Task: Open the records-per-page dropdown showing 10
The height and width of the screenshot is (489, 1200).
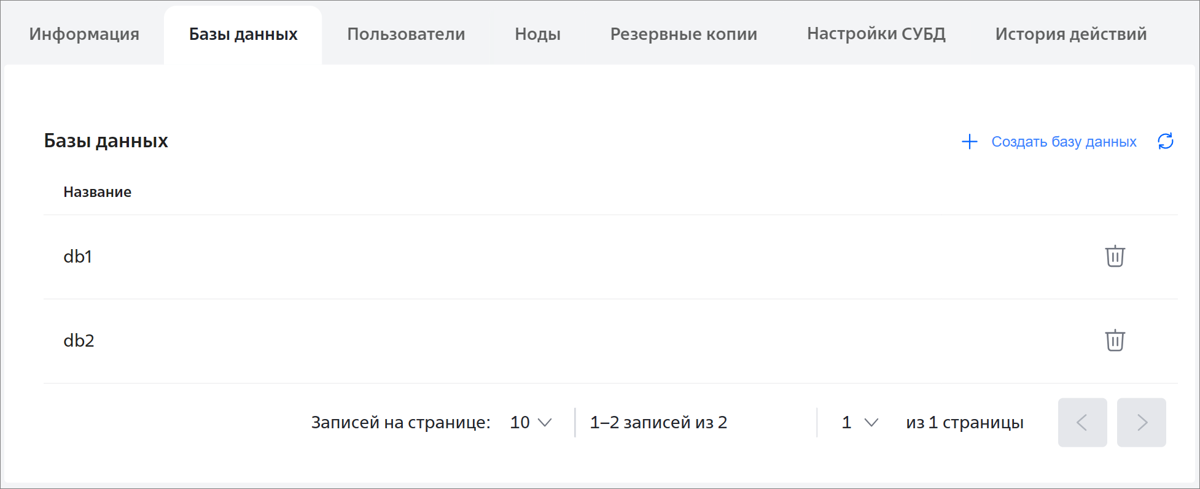Action: click(531, 422)
